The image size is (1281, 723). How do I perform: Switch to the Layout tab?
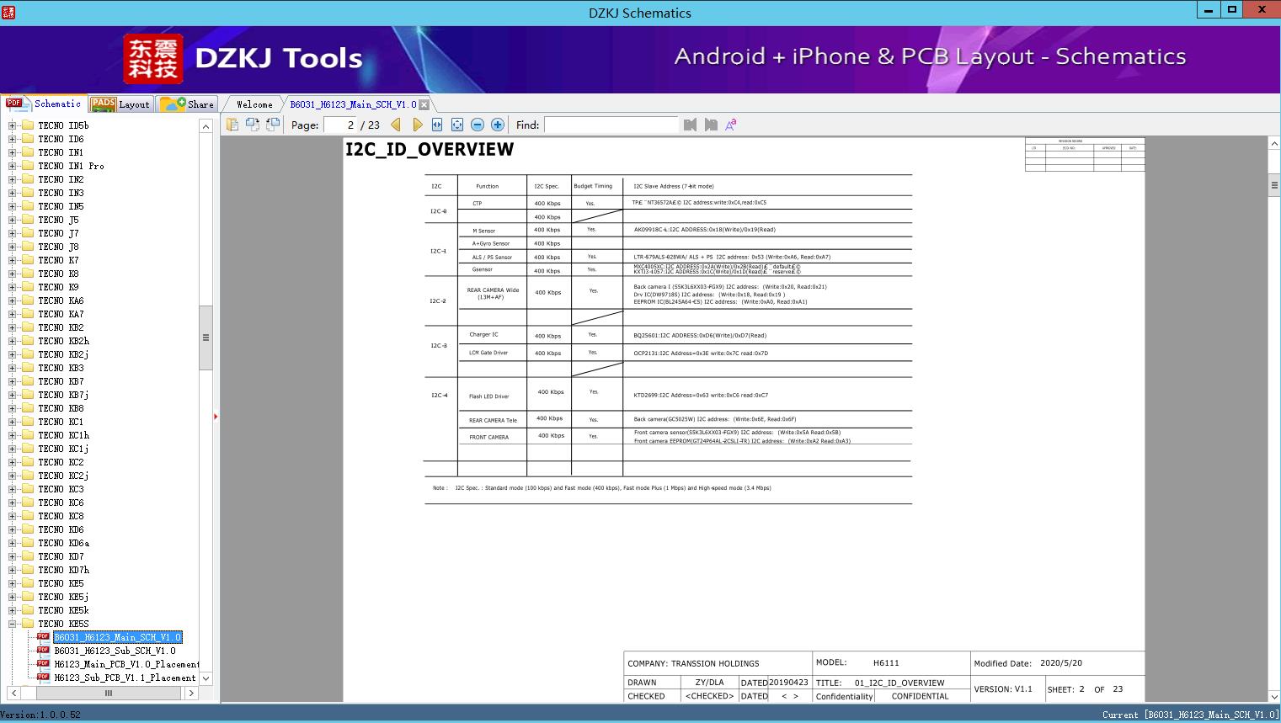(x=120, y=104)
